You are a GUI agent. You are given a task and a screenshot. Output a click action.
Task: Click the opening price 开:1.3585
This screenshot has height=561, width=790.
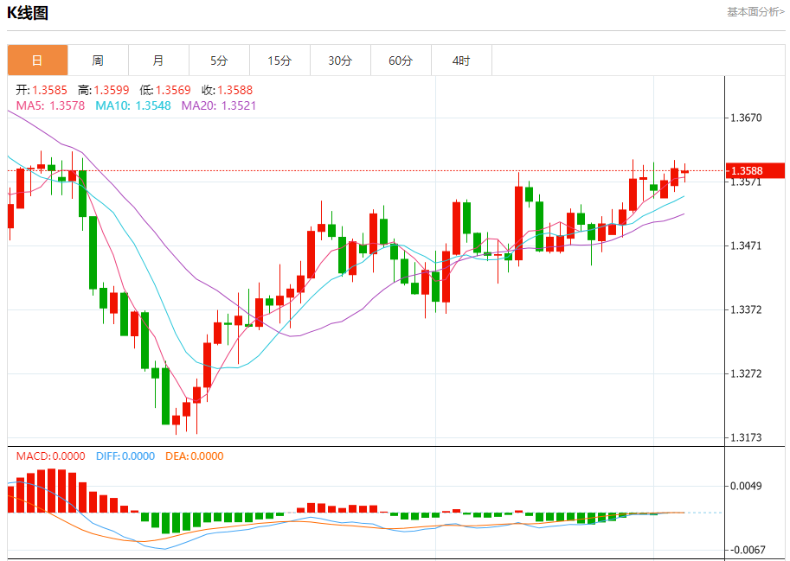[x=42, y=90]
